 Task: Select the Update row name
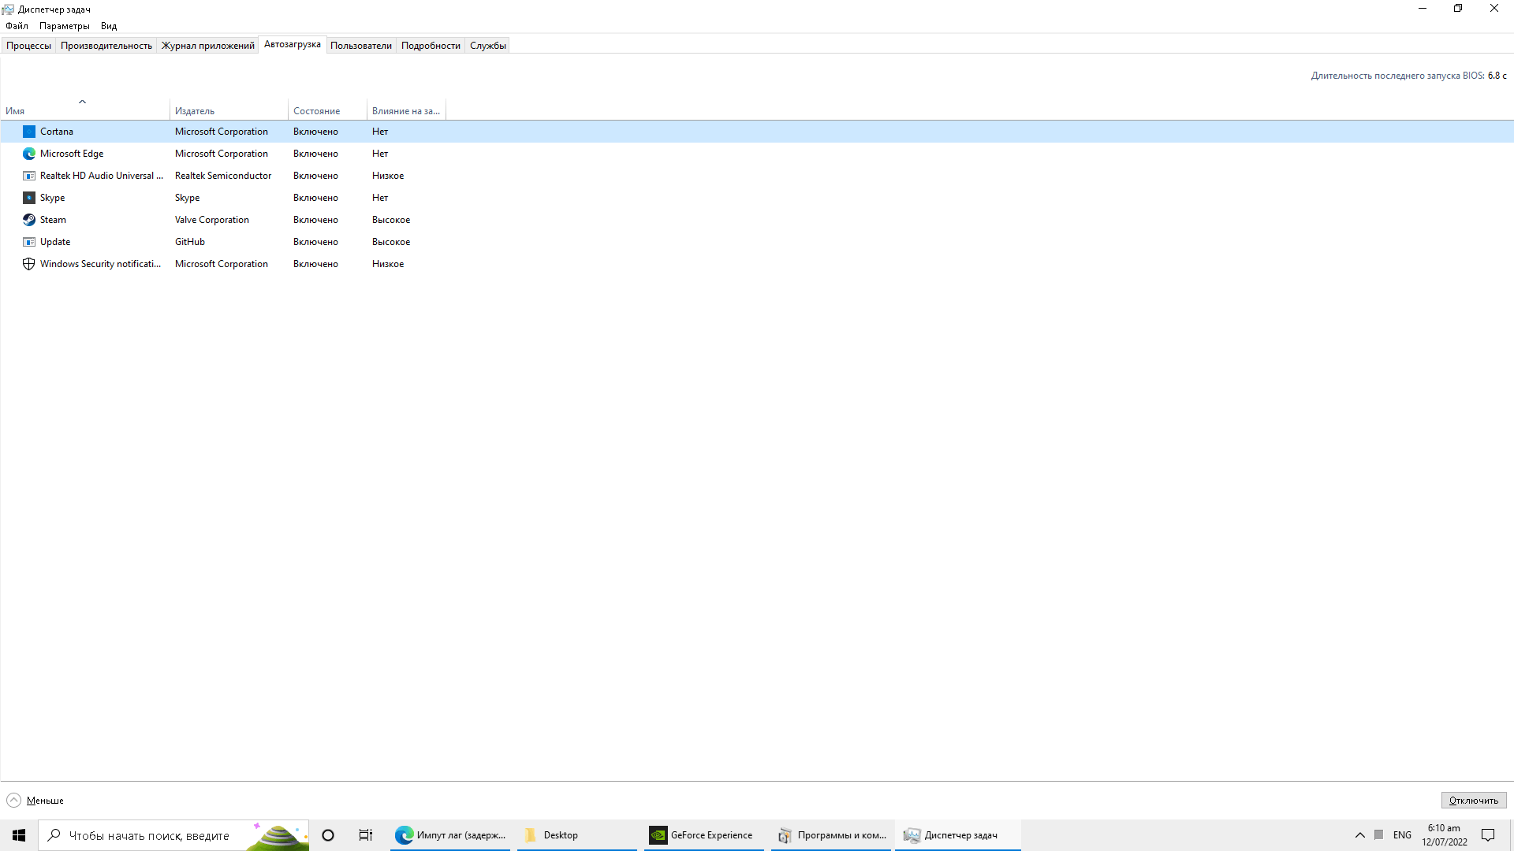55,242
